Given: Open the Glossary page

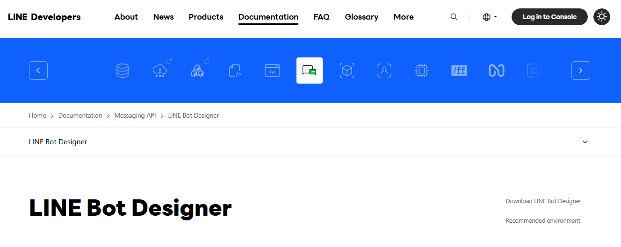Looking at the screenshot, I should (361, 17).
